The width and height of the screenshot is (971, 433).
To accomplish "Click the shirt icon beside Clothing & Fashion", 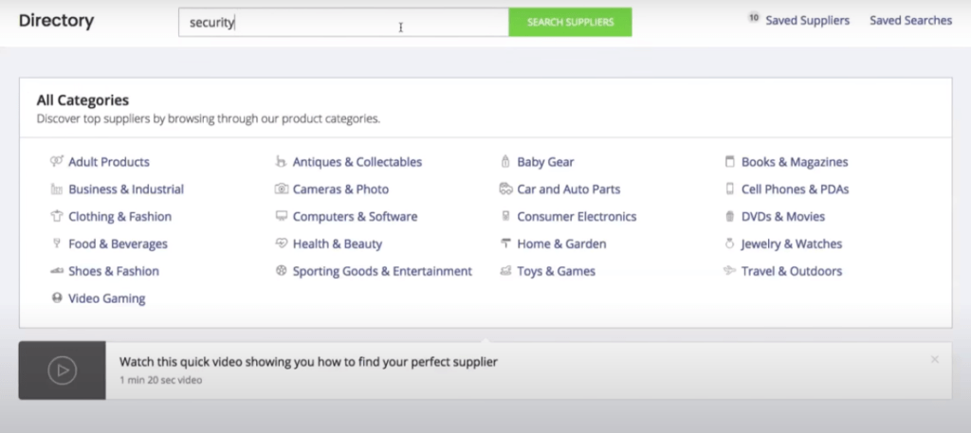I will click(x=57, y=217).
